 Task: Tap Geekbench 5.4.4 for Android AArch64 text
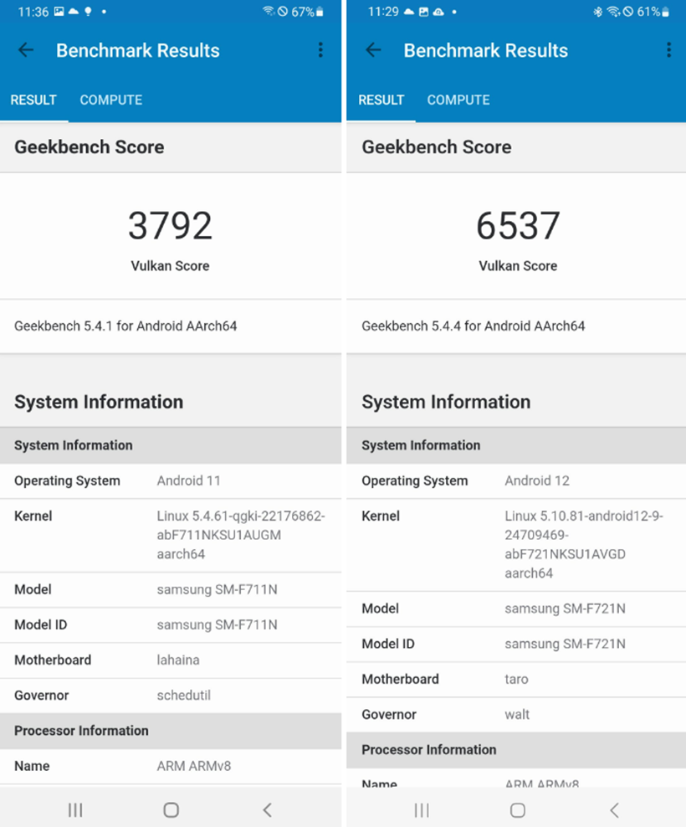[473, 326]
